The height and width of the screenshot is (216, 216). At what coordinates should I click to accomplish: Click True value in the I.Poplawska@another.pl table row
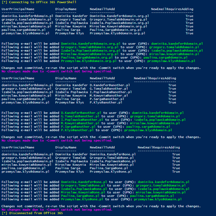tap(172, 92)
